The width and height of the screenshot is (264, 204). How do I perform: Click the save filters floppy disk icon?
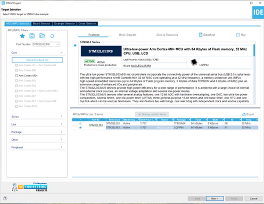tap(32, 36)
